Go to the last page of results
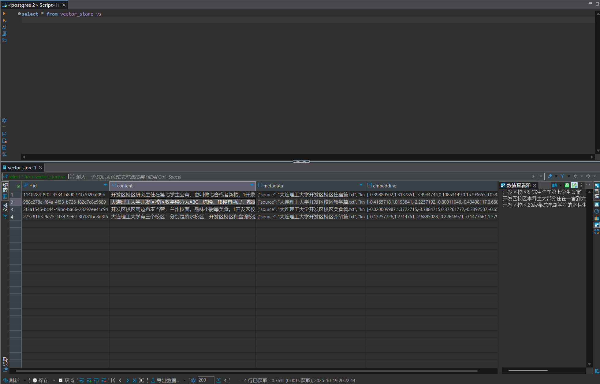Image resolution: width=600 pixels, height=384 pixels. (134, 380)
